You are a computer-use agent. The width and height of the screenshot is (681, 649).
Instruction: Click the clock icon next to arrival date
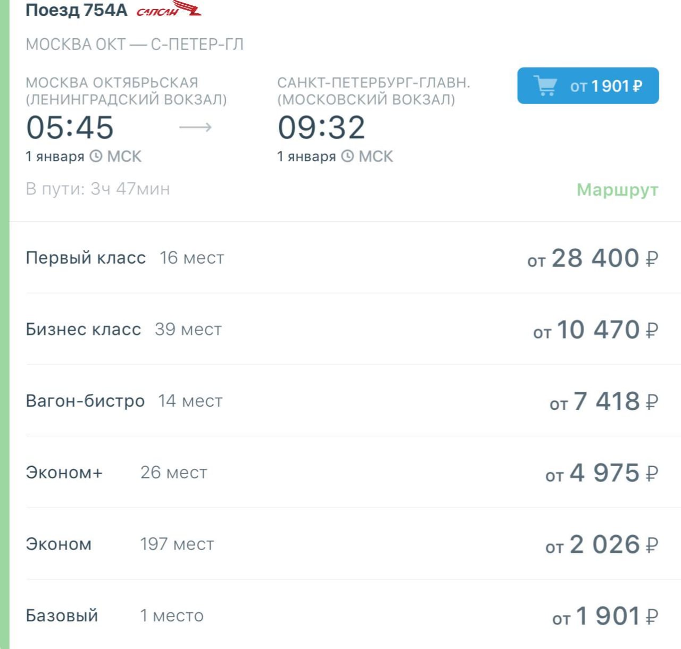point(347,156)
